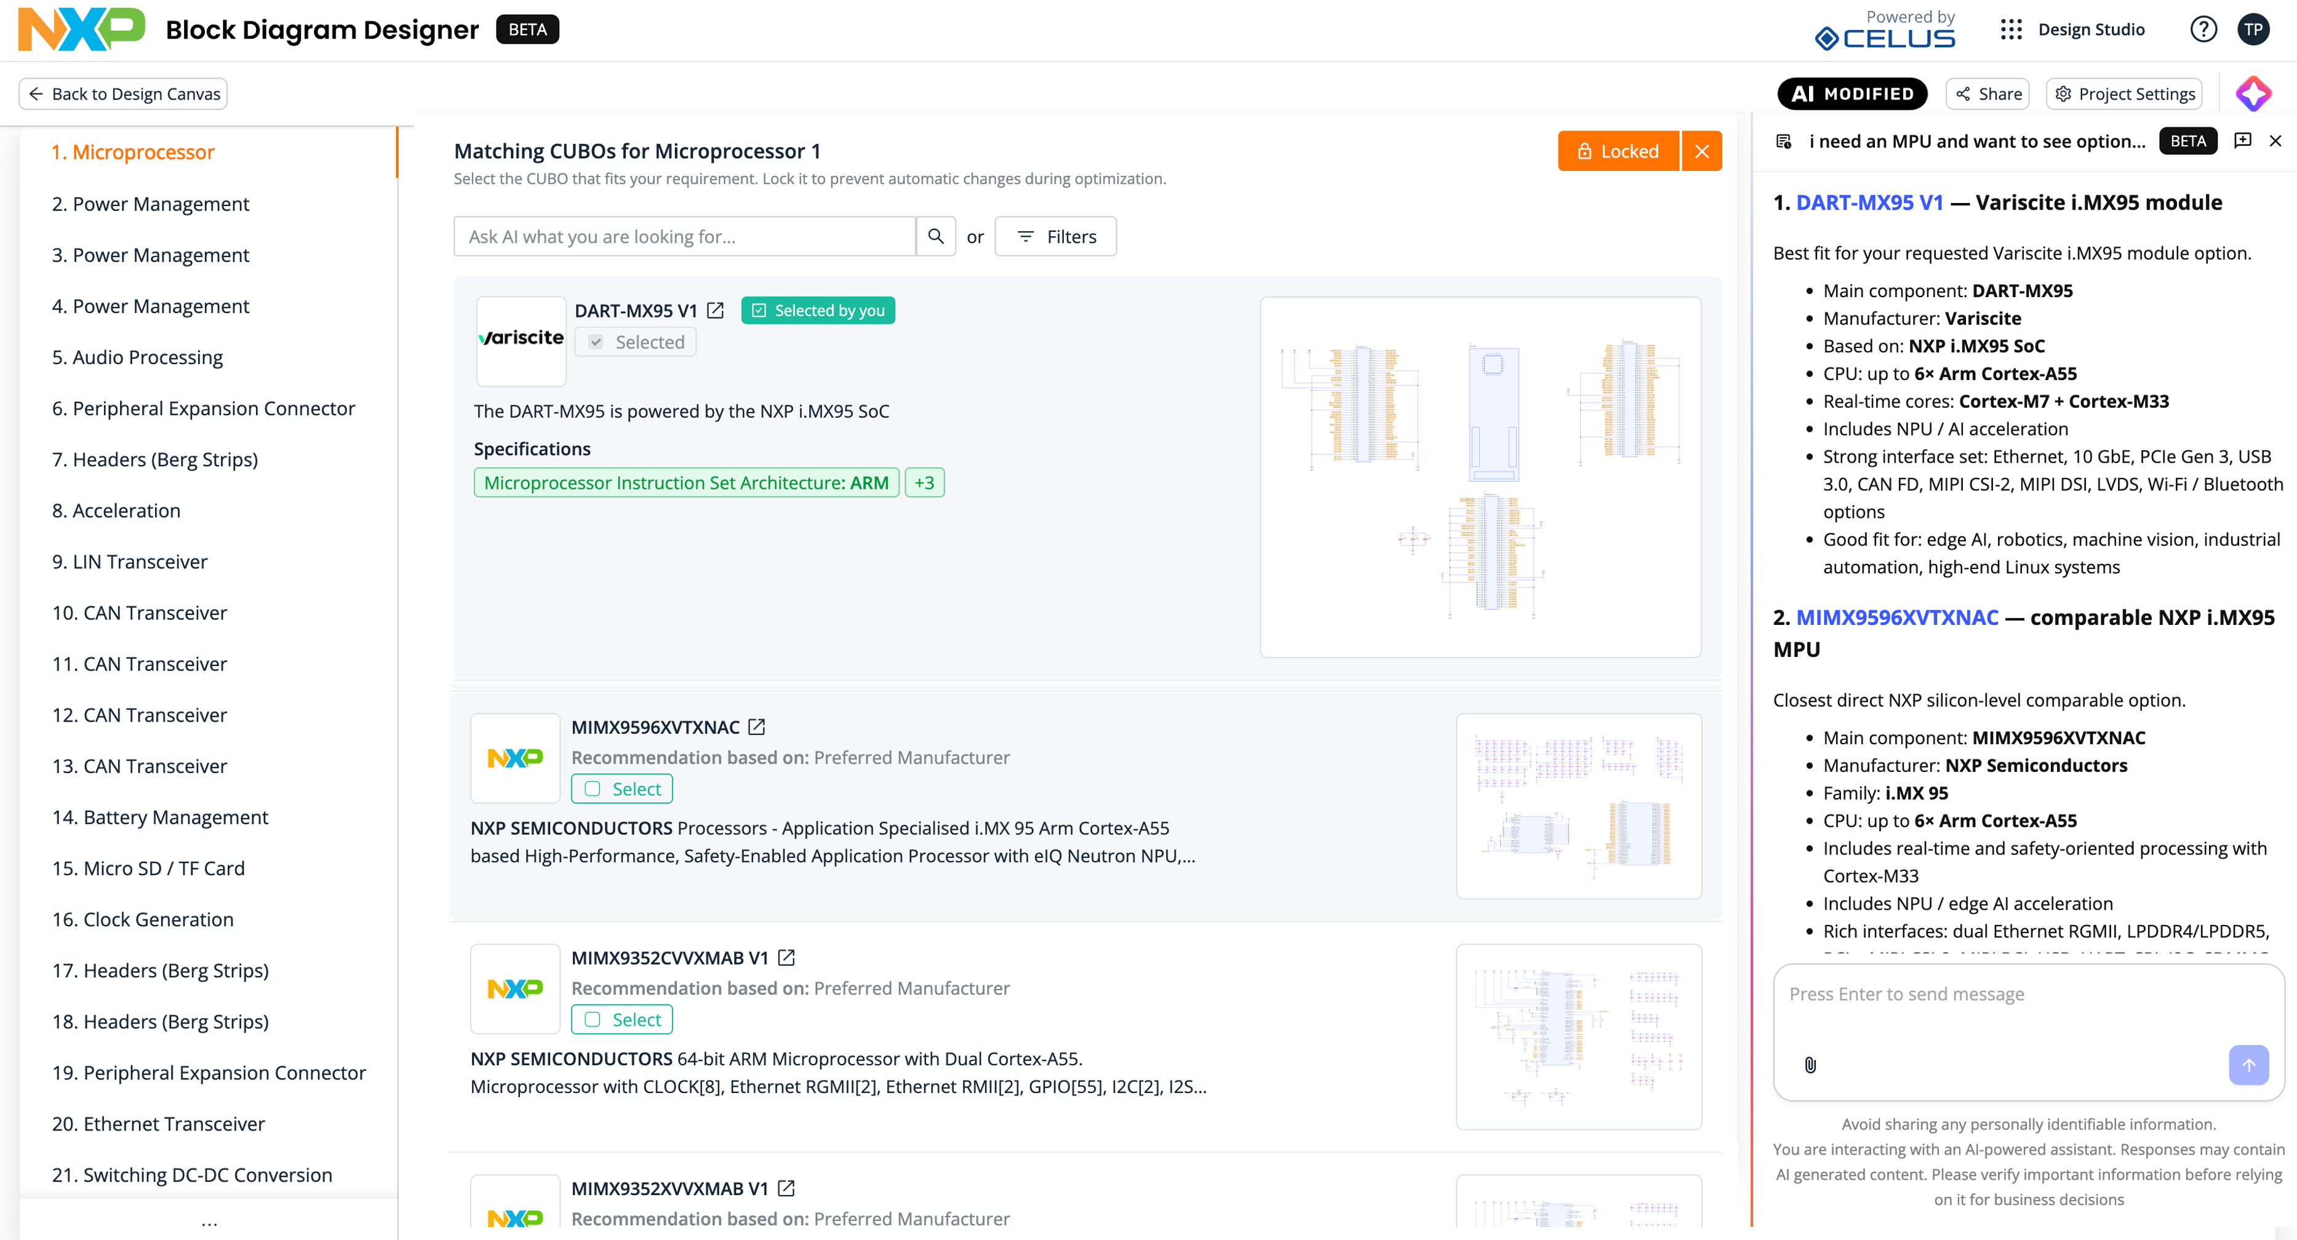The image size is (2297, 1240).
Task: Open the Filters panel
Action: click(x=1056, y=236)
